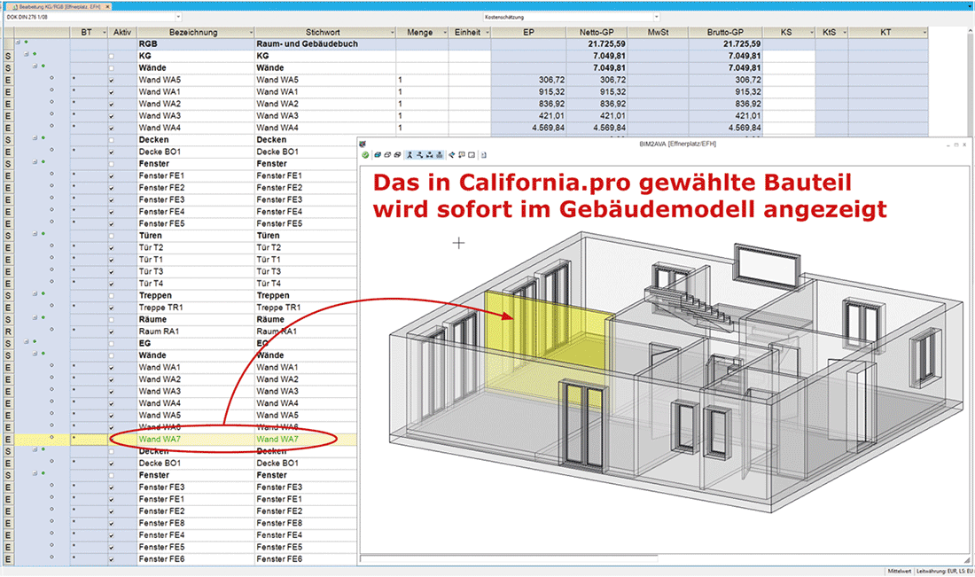
Task: Select the fourth highlighted figure icon in BIM2AVA
Action: [x=440, y=155]
